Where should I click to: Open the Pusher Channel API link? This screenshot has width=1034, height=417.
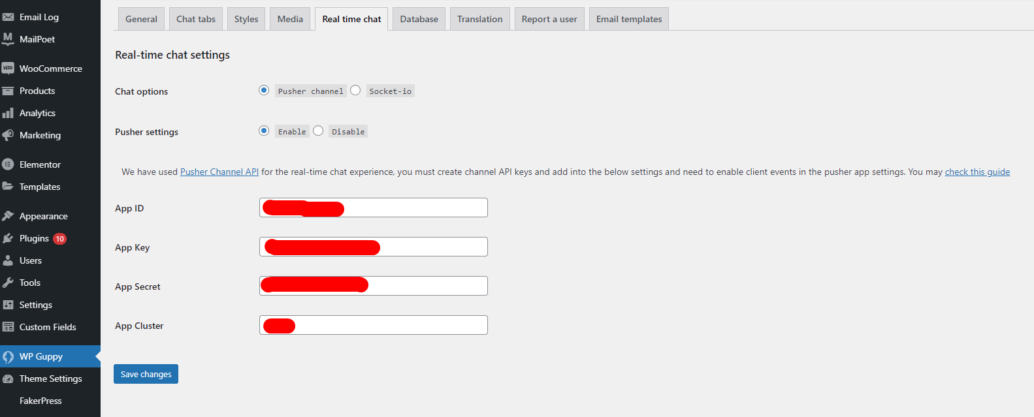pos(219,172)
